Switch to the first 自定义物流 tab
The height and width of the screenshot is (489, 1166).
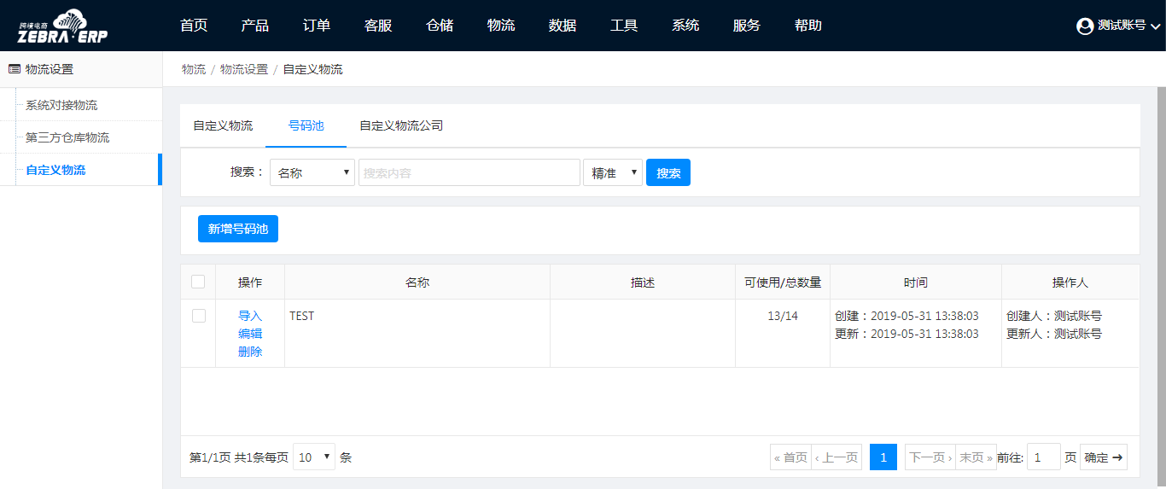pyautogui.click(x=223, y=125)
